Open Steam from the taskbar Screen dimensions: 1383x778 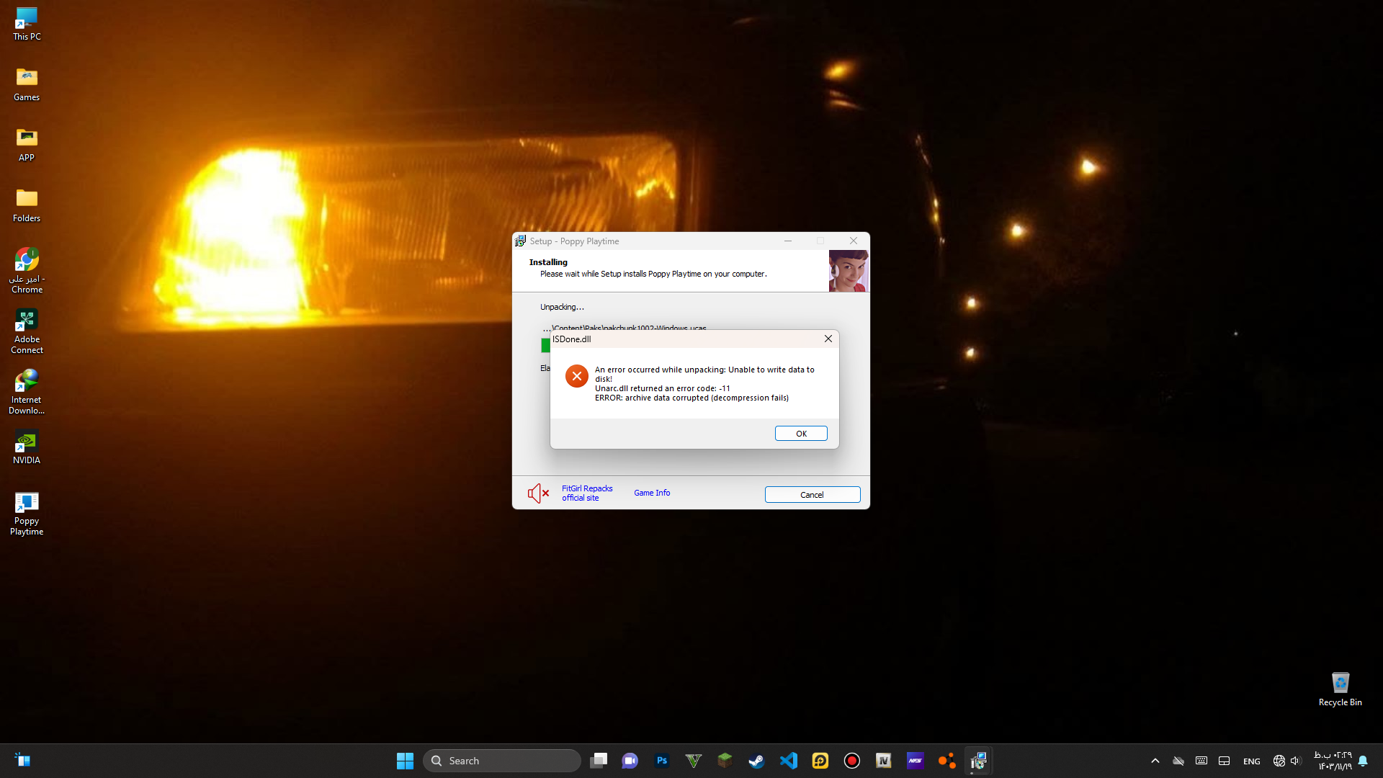pos(756,761)
